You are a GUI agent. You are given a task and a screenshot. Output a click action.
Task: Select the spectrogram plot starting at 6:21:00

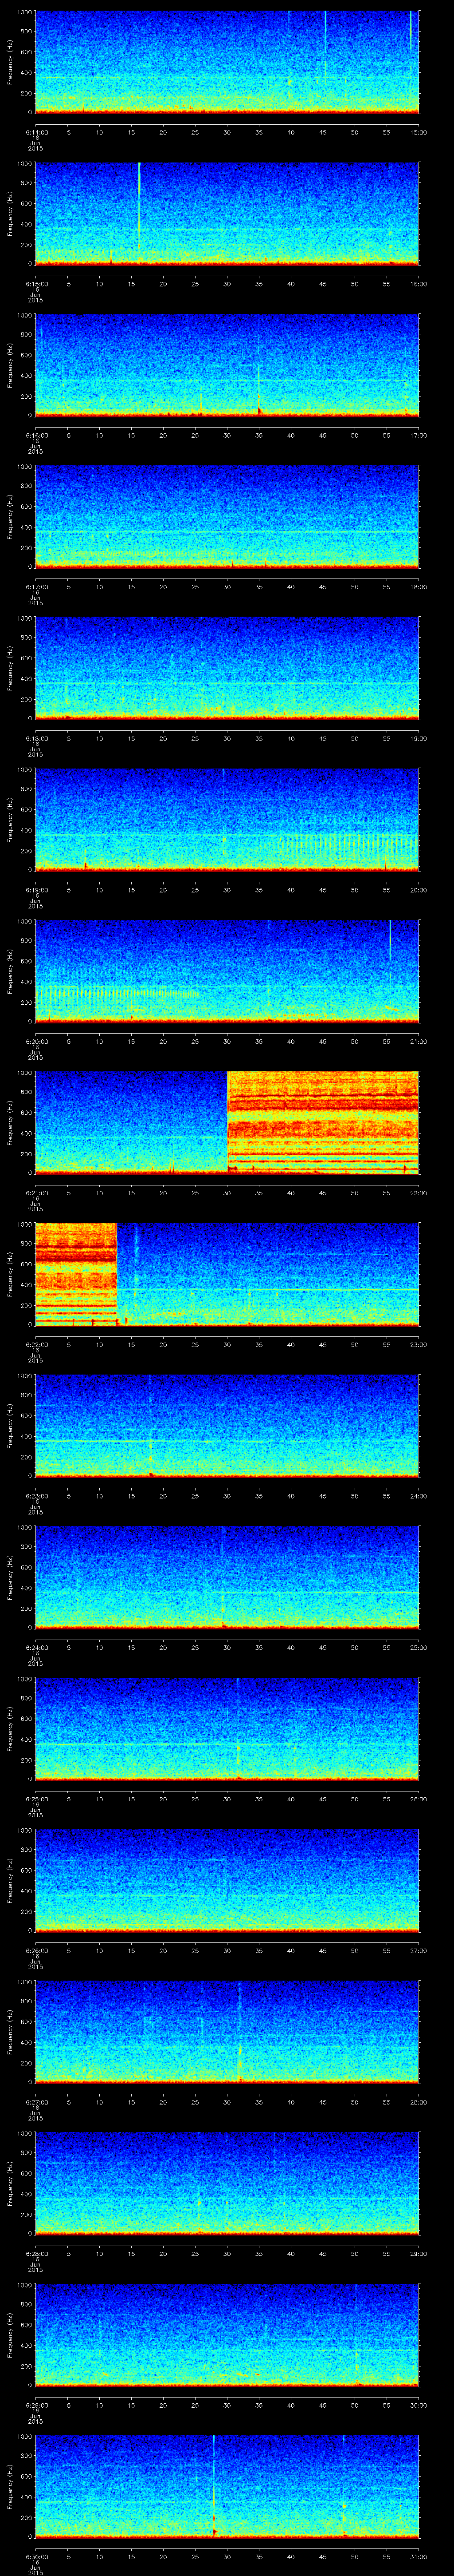pyautogui.click(x=227, y=1122)
